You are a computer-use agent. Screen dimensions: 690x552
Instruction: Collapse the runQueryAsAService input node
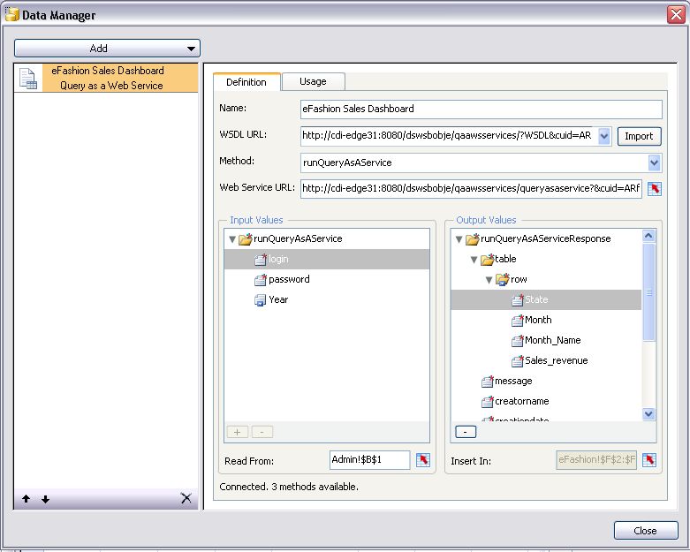pos(232,239)
